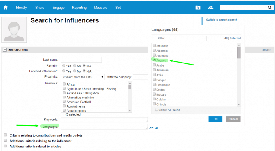Open the Engage menu
This screenshot has width=275, height=151.
point(59,8)
